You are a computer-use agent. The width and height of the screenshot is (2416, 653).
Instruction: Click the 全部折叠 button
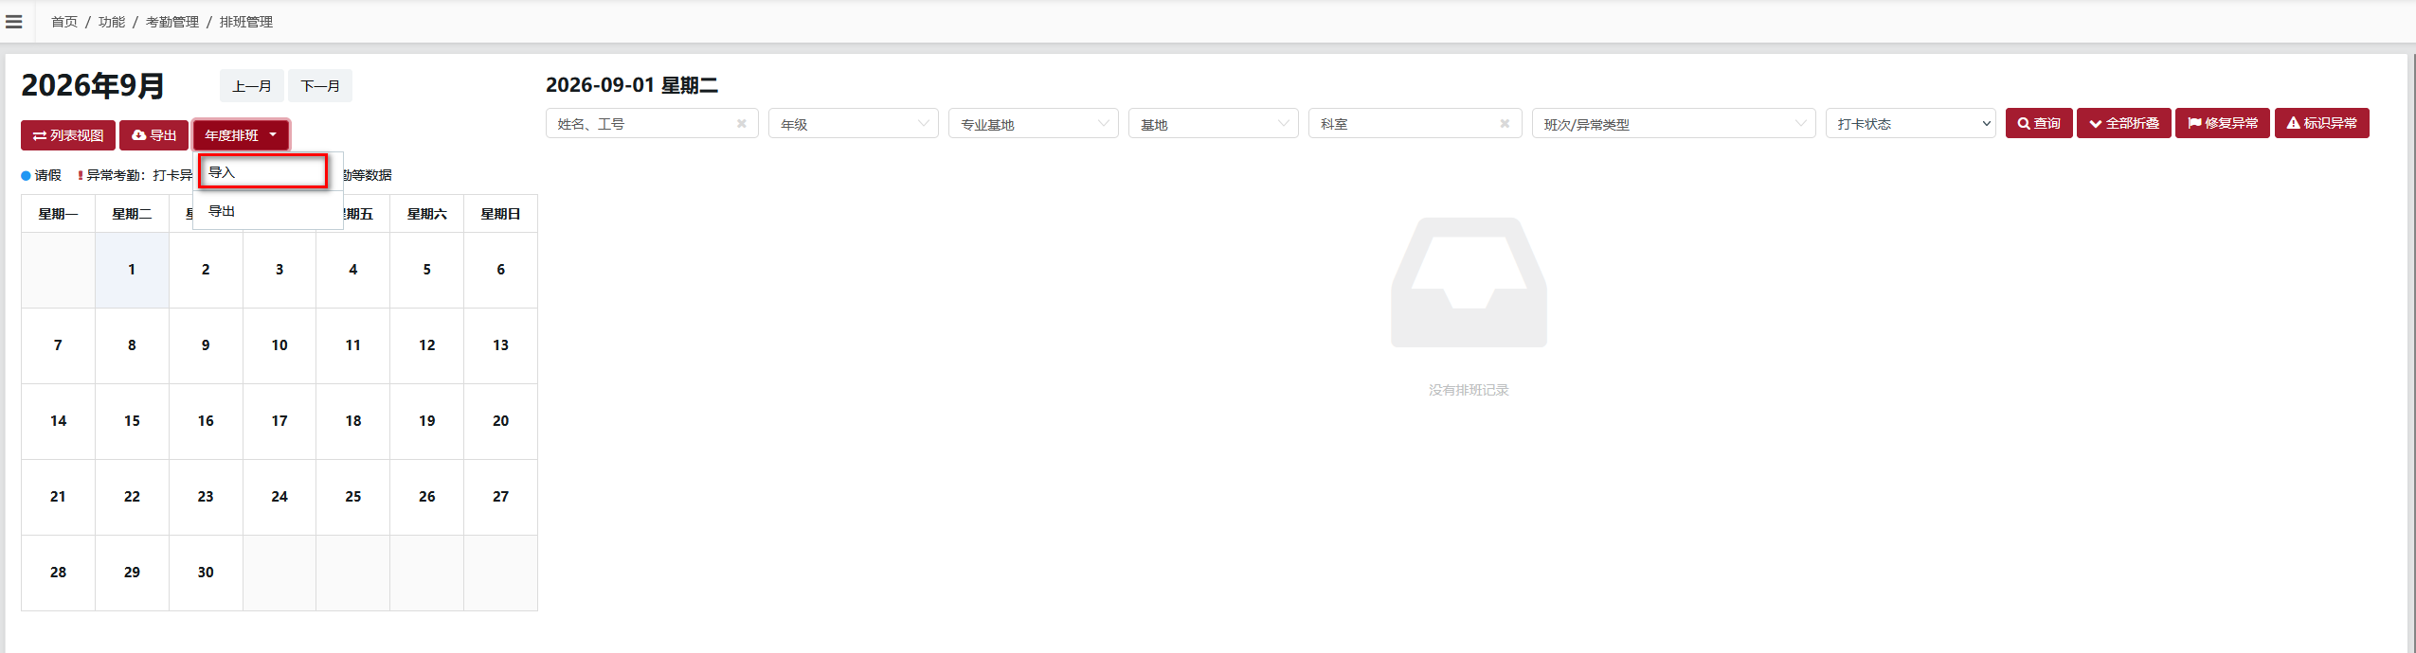click(x=2124, y=123)
